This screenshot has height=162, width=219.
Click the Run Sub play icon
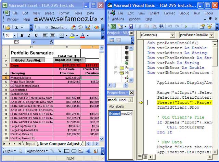[x=186, y=27]
